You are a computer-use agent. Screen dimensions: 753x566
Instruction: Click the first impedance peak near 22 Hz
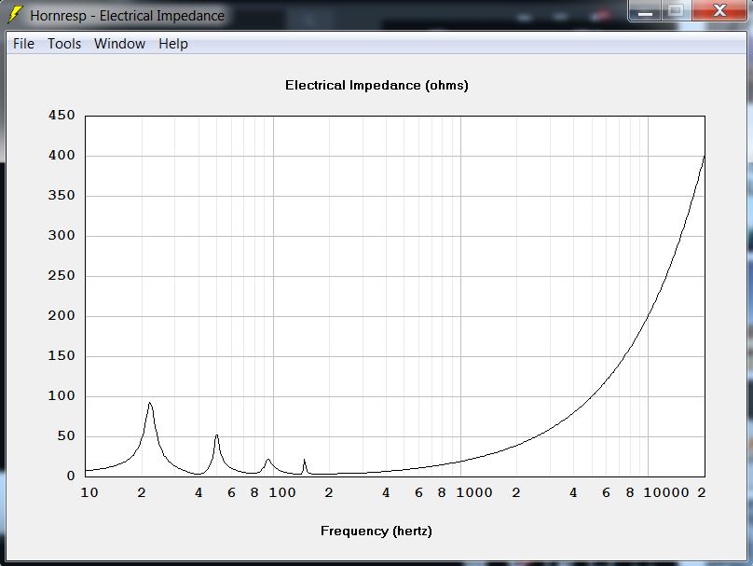click(150, 404)
